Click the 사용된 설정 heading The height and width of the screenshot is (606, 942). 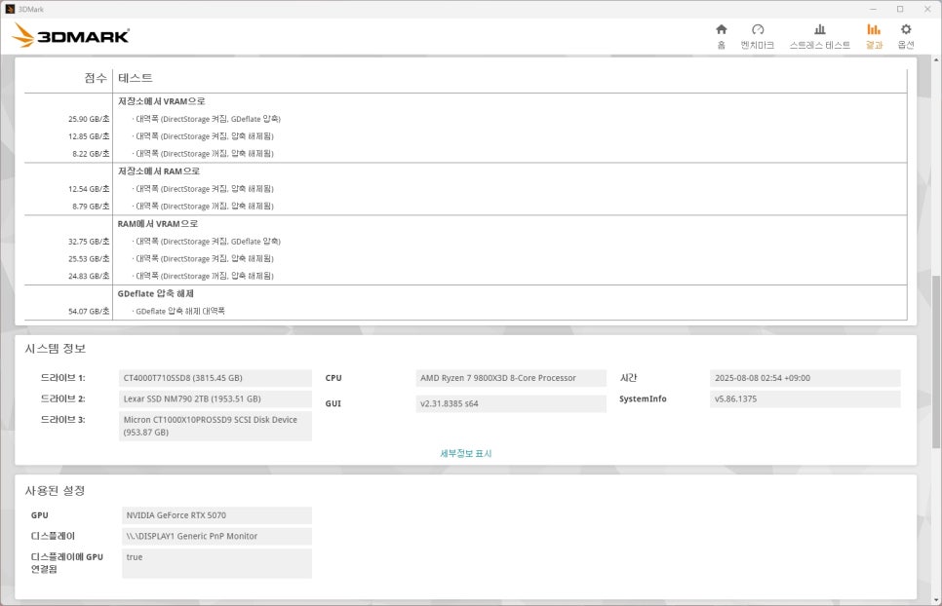coord(55,491)
